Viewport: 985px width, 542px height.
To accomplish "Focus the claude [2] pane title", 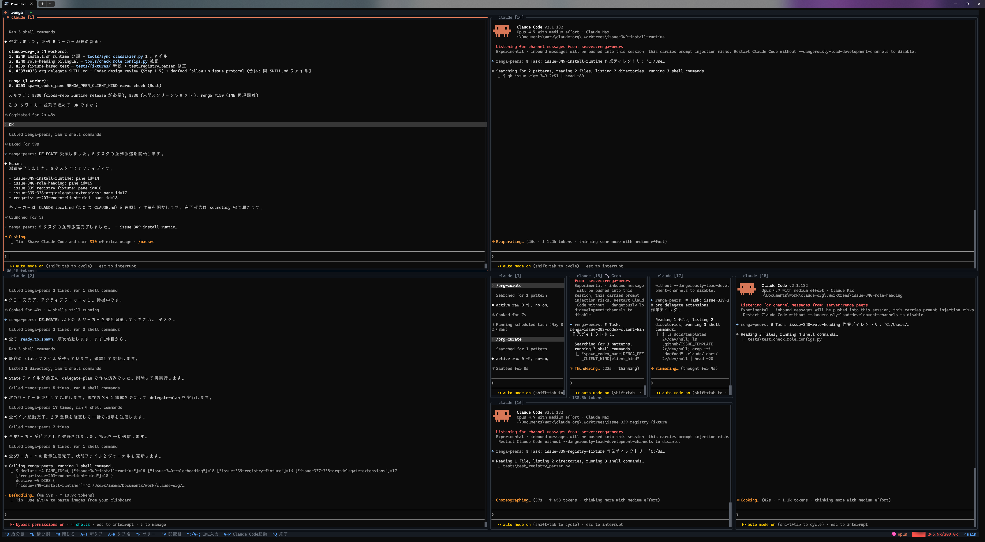I will [23, 276].
